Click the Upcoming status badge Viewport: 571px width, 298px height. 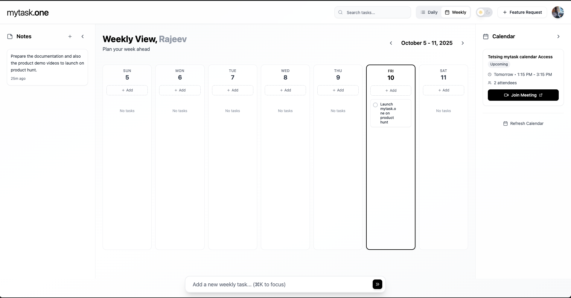pyautogui.click(x=499, y=64)
